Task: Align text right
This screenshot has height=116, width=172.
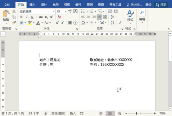Action: (x=94, y=17)
